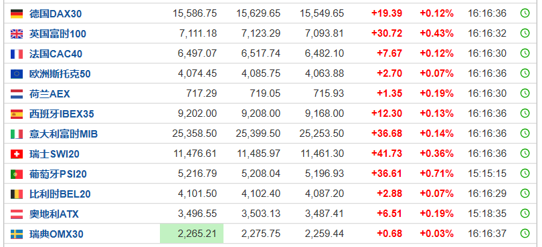Select the 意大利富时MIB index link

(64, 134)
